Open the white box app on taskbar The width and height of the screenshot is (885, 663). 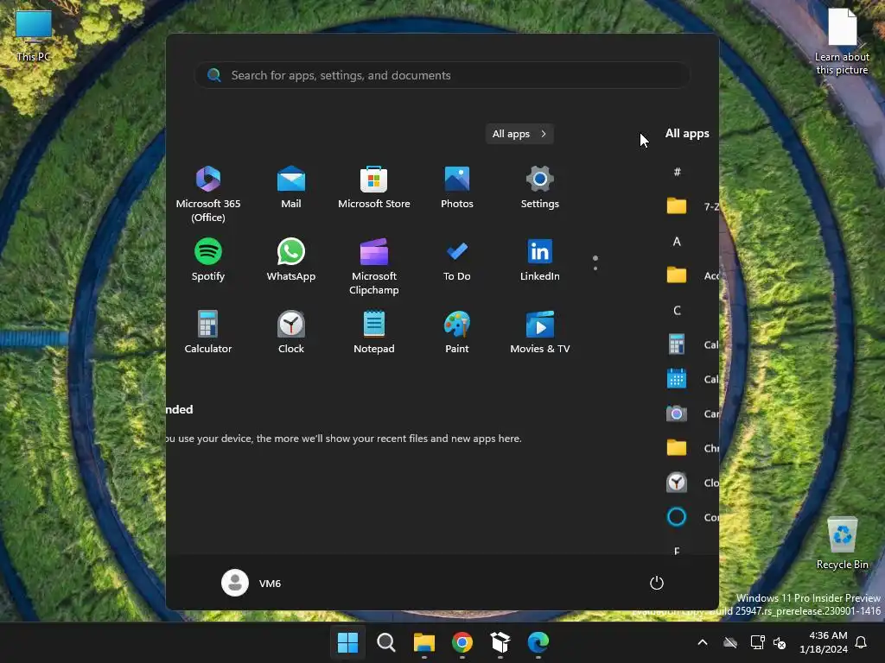500,642
